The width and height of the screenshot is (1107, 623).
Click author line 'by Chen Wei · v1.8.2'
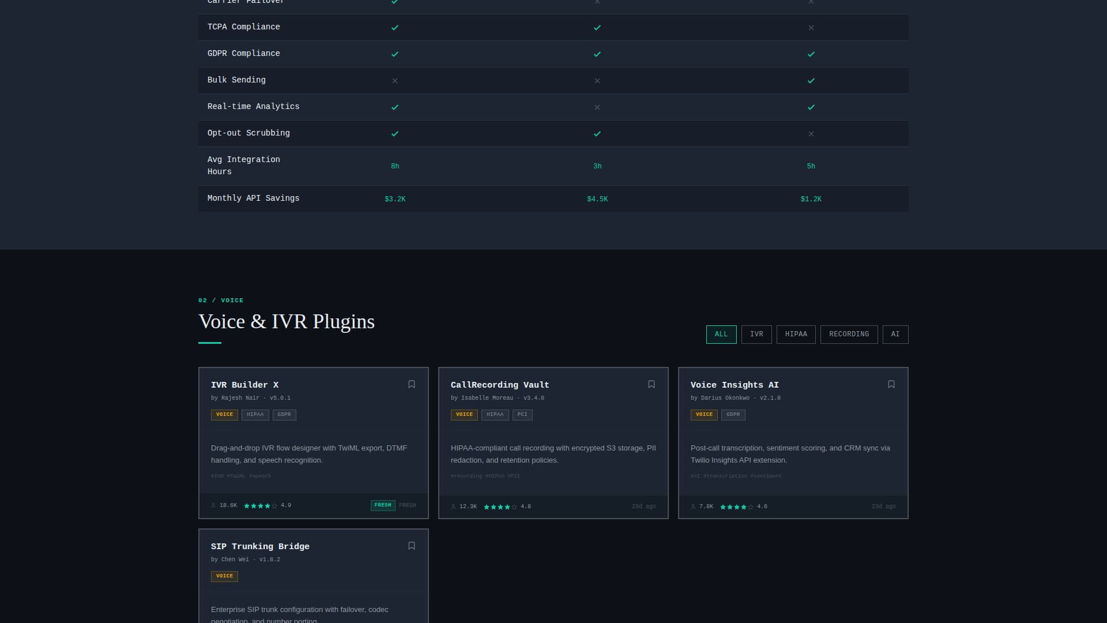(246, 560)
